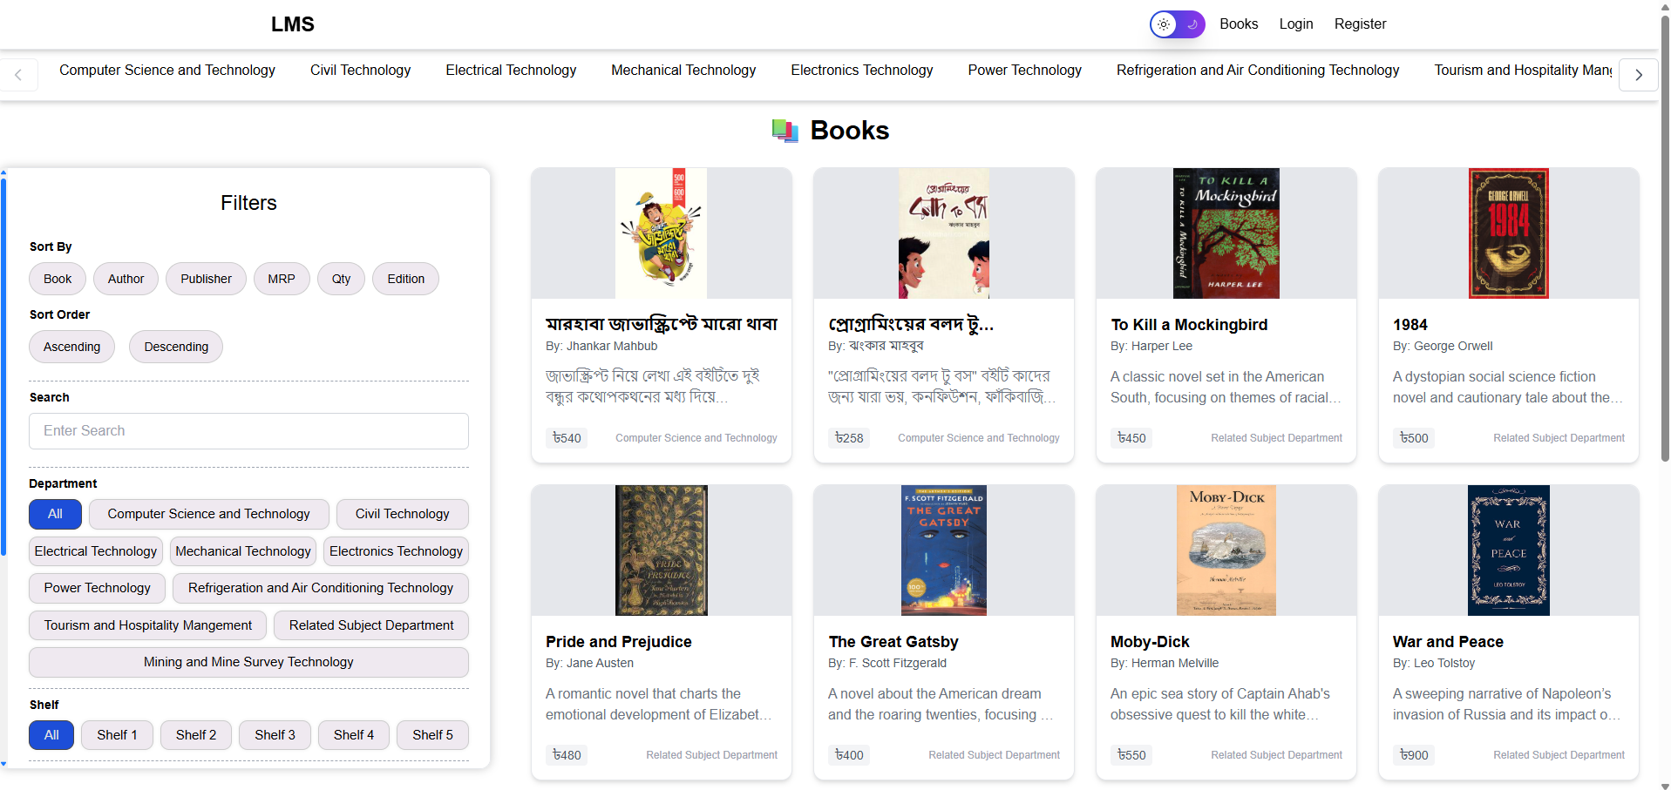Viewport: 1671px width, 790px height.
Task: Sort by Edition
Action: point(406,279)
